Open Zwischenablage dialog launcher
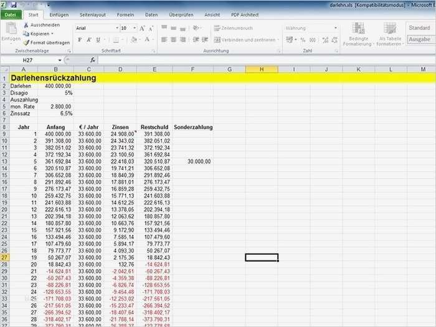The image size is (436, 327). coord(69,51)
